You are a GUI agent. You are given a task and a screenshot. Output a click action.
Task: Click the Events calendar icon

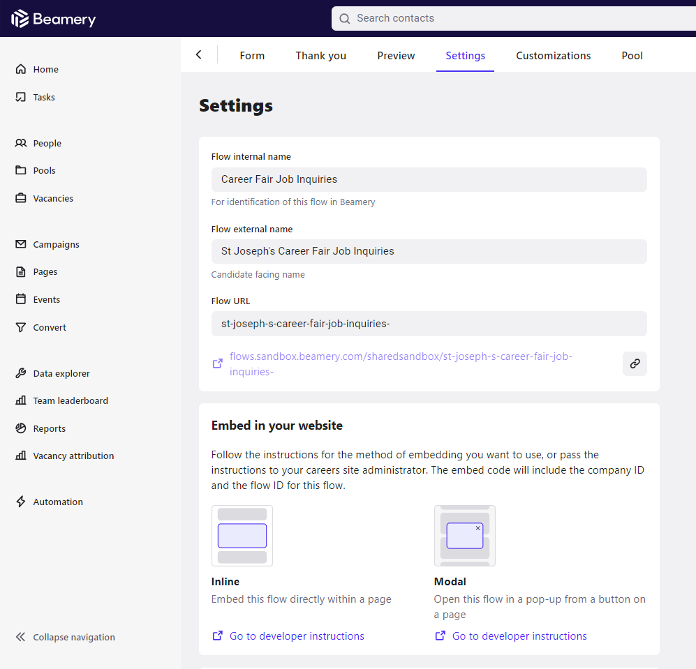21,299
